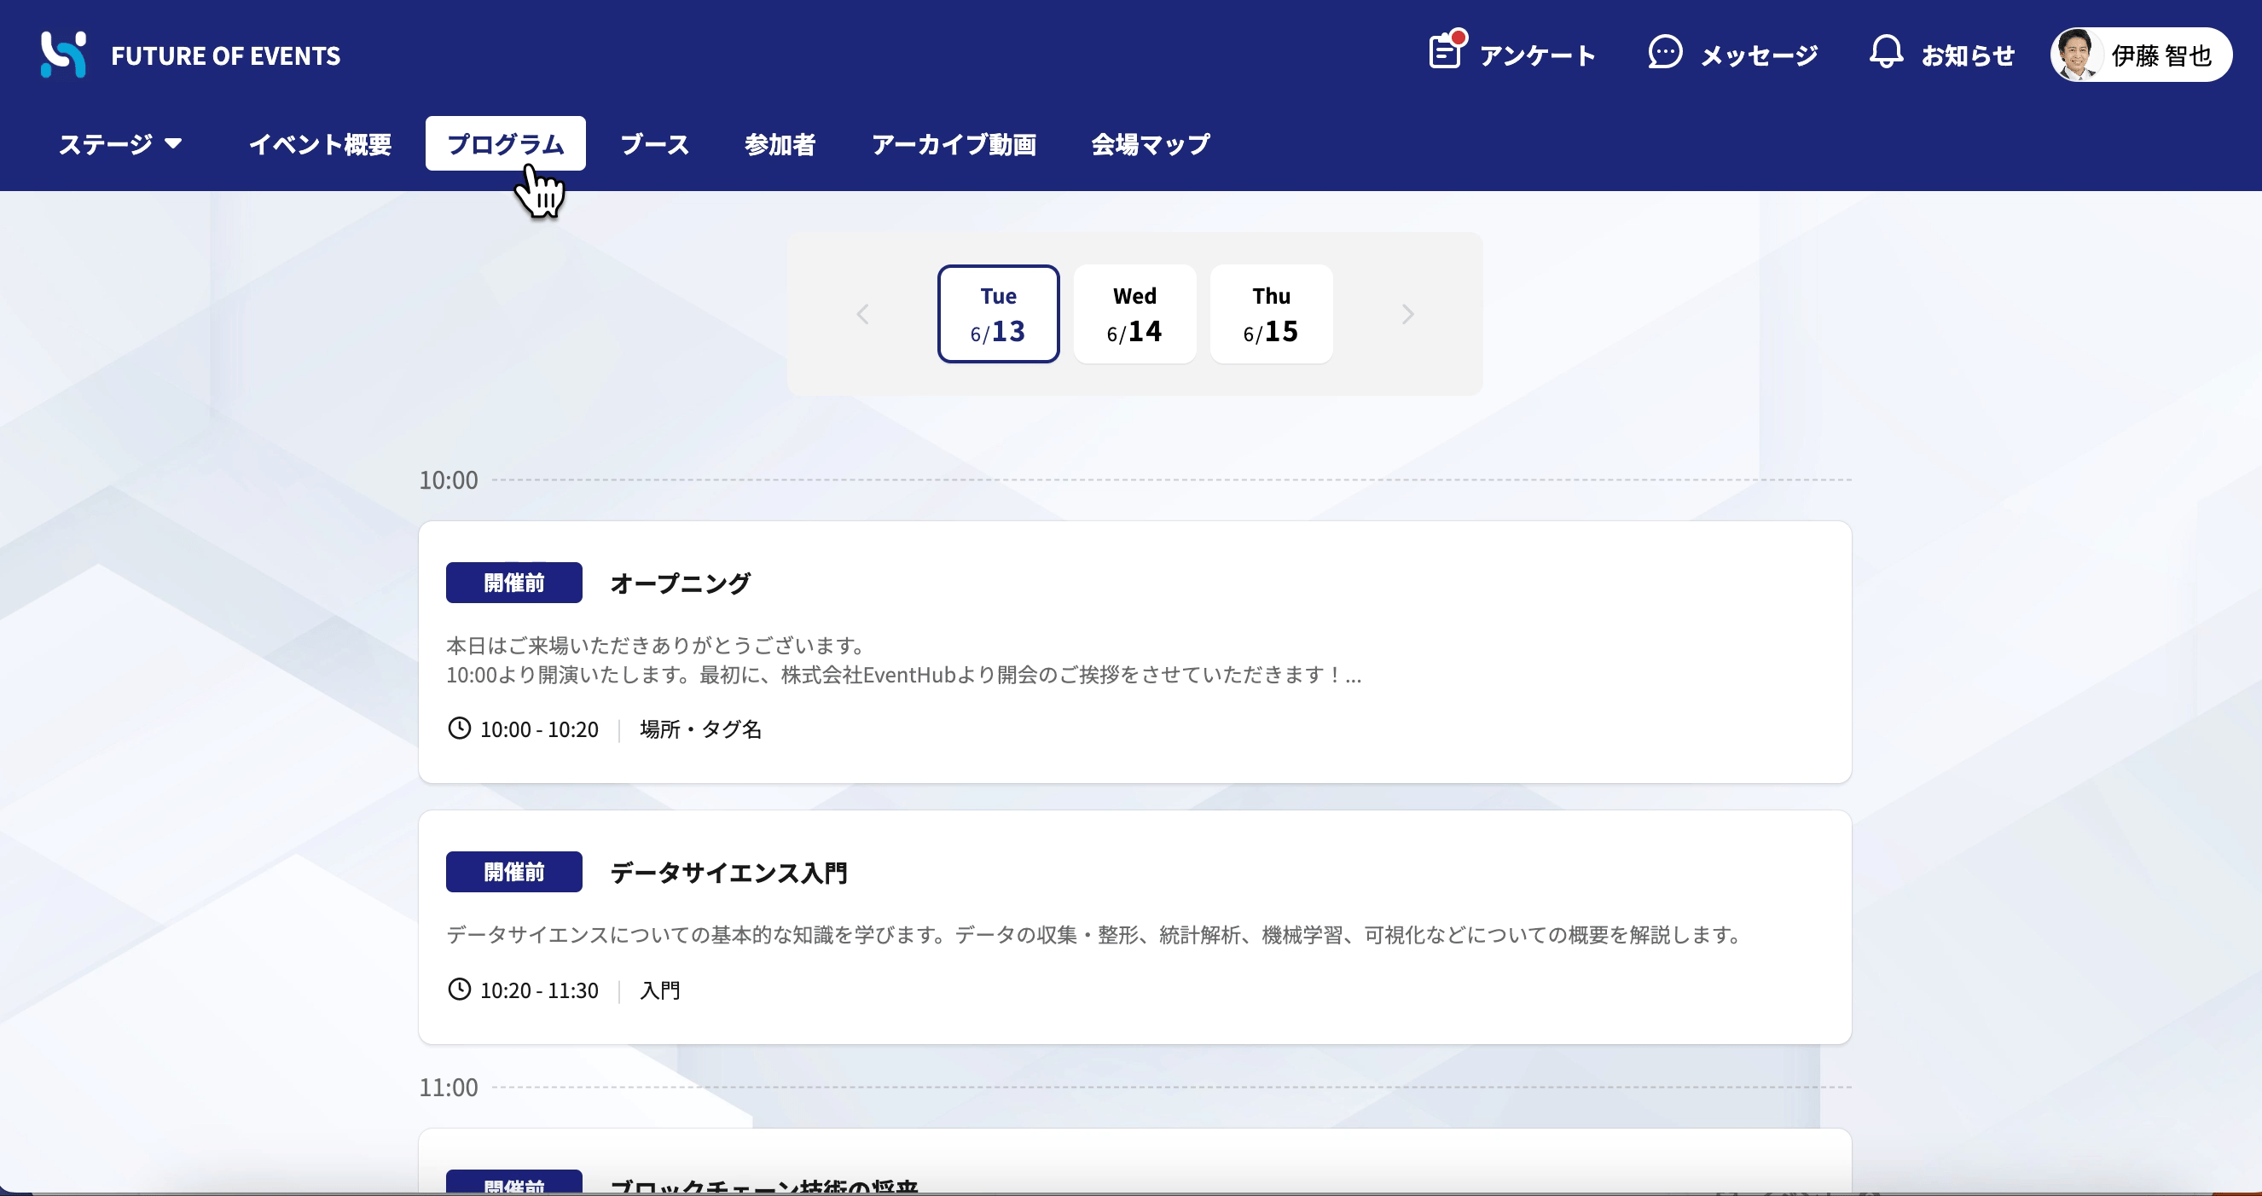Click the 10:00 timeline label
The width and height of the screenshot is (2262, 1196).
tap(448, 479)
